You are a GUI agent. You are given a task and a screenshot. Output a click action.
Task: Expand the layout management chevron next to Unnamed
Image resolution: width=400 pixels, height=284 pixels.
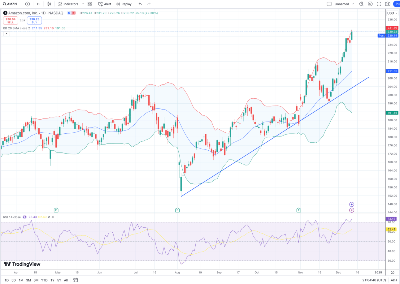(353, 4)
